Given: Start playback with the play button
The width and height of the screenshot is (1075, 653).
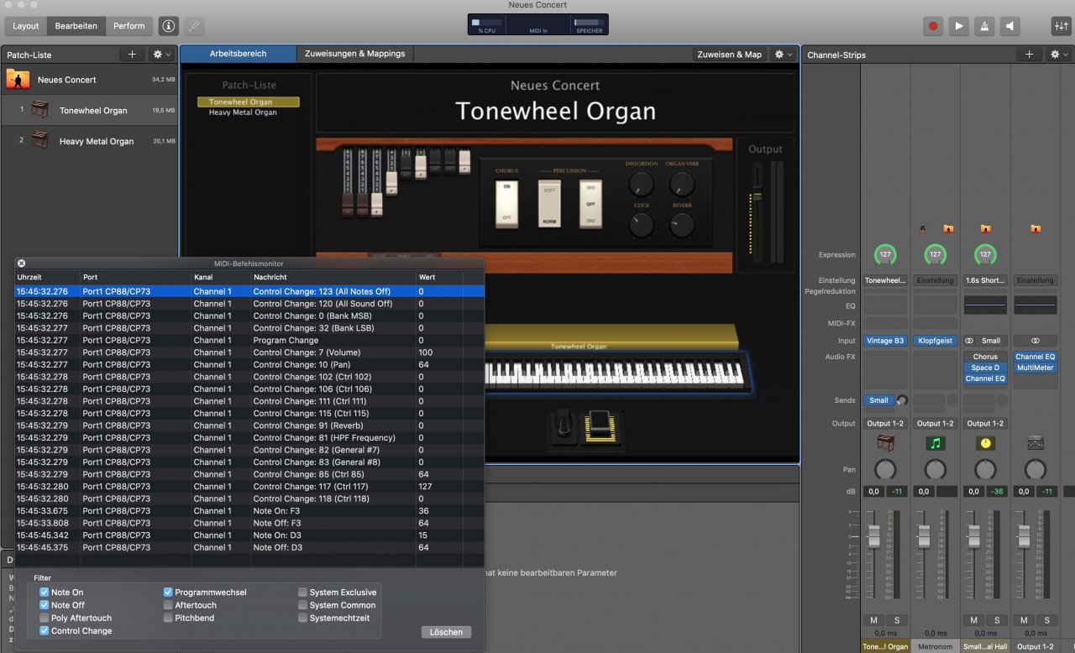Looking at the screenshot, I should tap(959, 26).
